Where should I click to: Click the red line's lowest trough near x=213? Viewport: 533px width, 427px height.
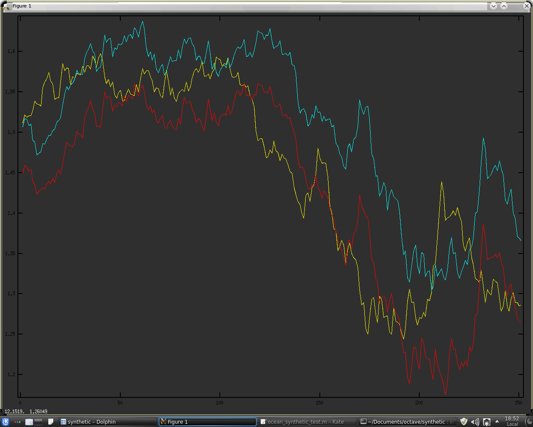[x=445, y=394]
